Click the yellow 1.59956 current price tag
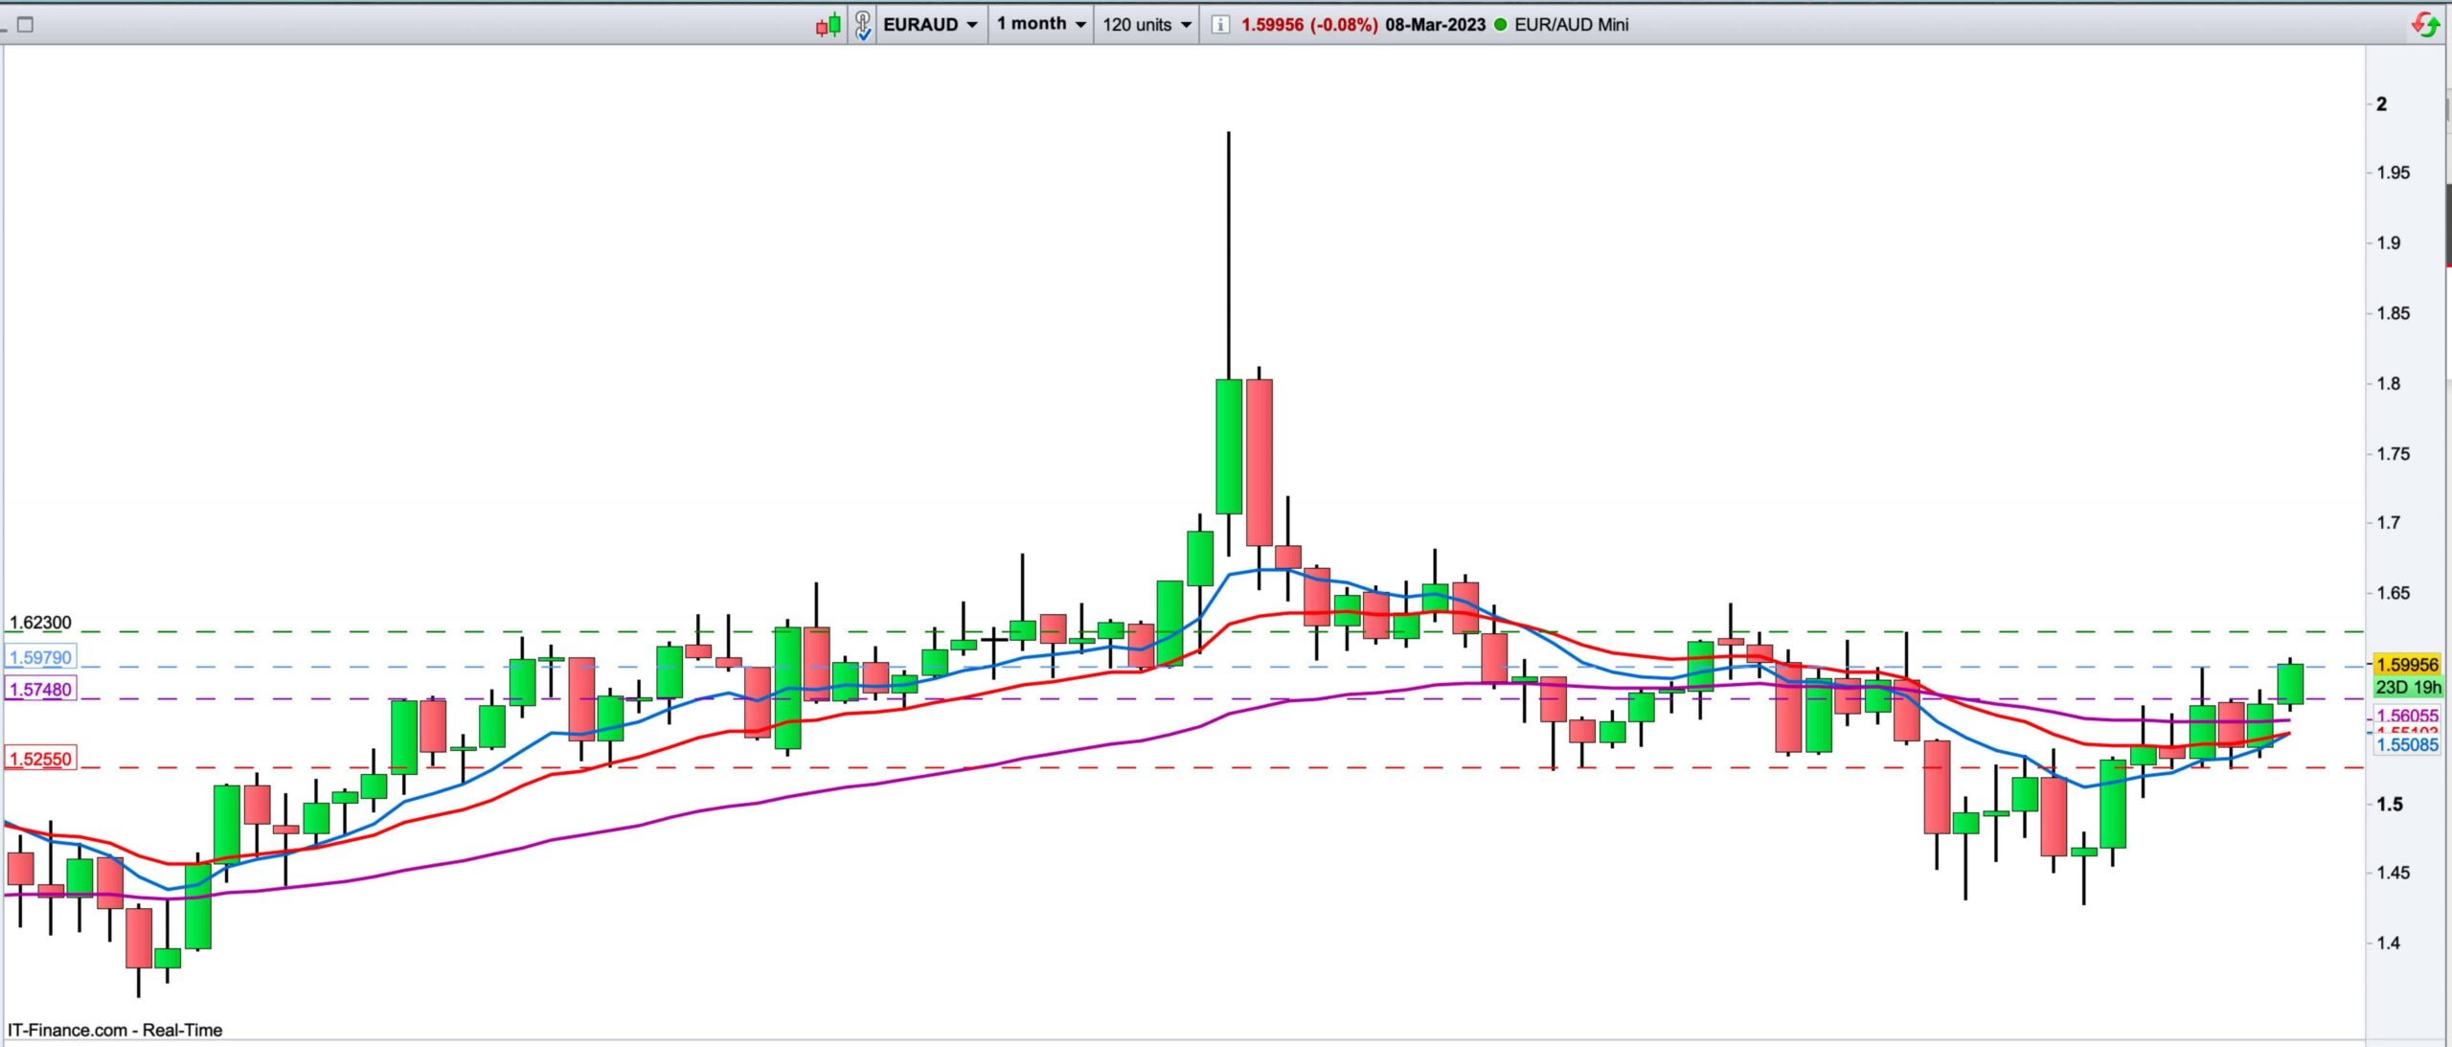The image size is (2452, 1047). coord(2407,664)
